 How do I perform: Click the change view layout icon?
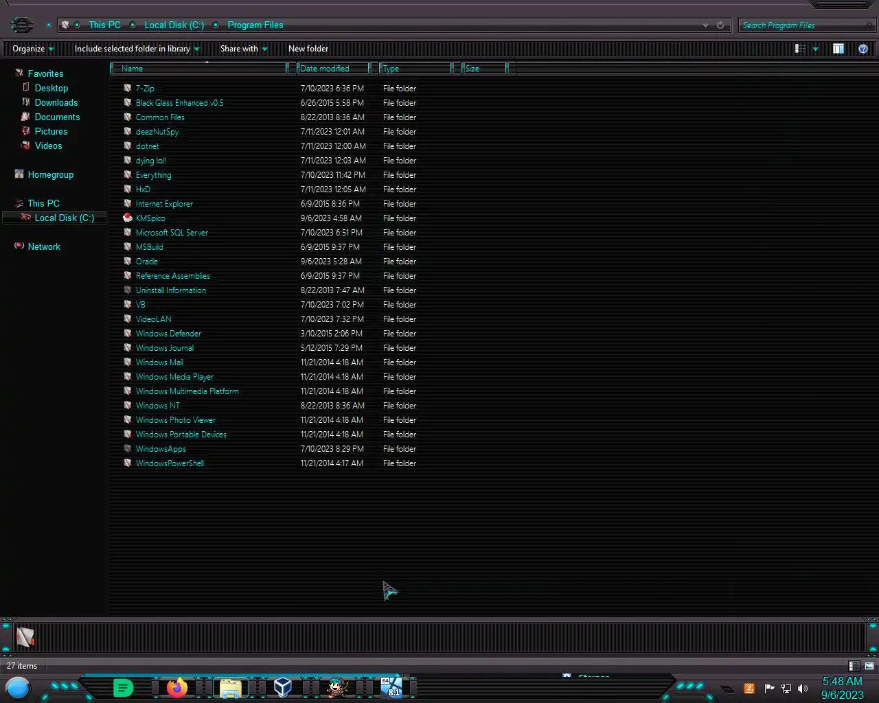click(800, 49)
